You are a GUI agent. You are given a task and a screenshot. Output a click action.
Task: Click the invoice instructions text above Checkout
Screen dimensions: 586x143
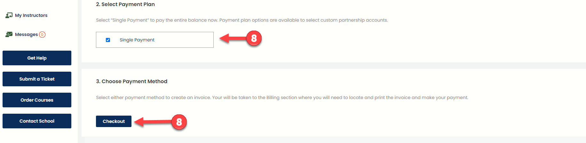click(282, 97)
